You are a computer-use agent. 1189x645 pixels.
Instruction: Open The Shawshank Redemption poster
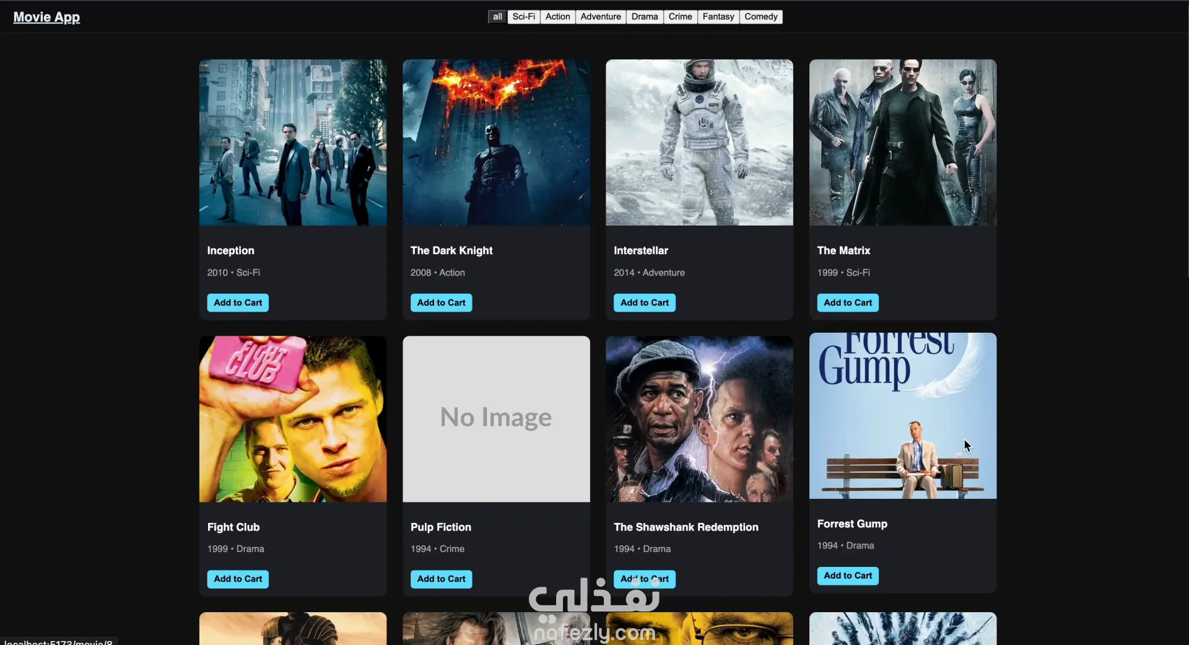click(699, 419)
